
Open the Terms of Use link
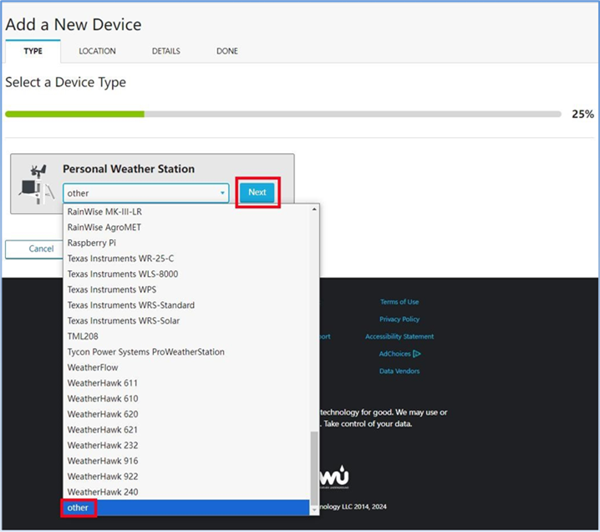click(x=399, y=302)
